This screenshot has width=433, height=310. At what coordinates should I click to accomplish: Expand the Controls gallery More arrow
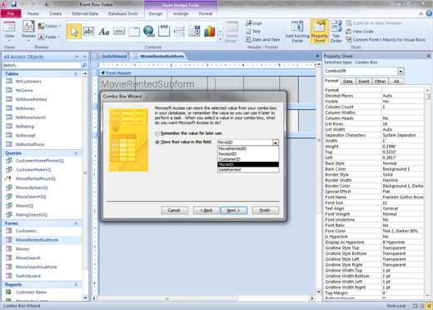pos(221,39)
